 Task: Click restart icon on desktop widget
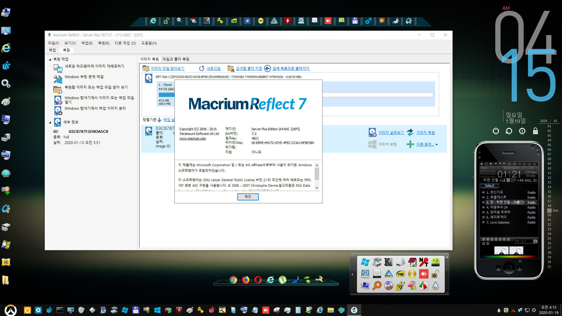tap(509, 131)
